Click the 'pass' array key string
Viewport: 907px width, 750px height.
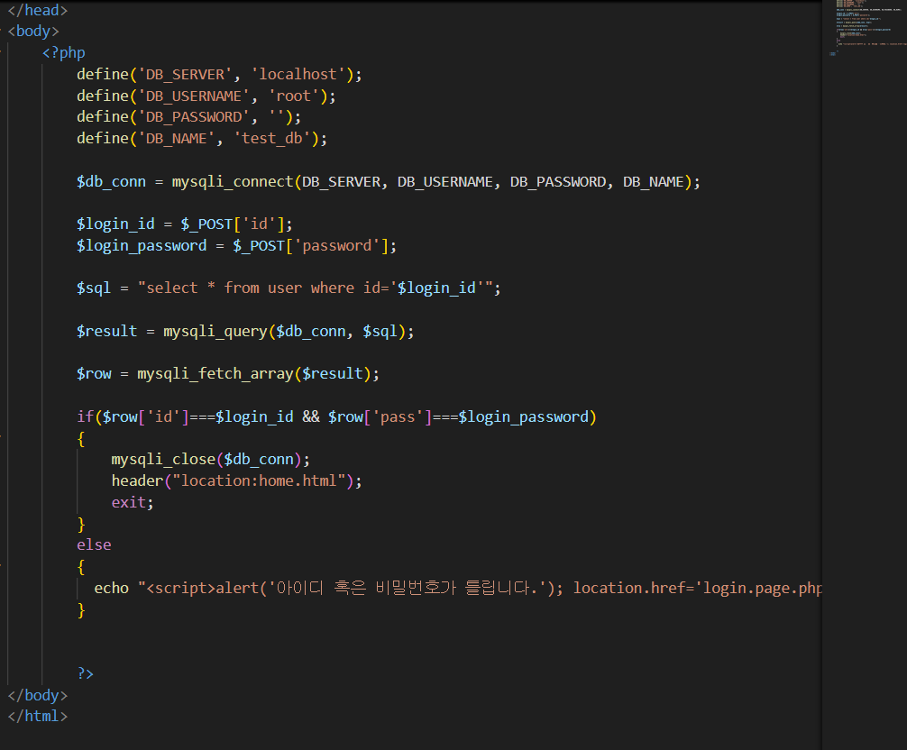[398, 416]
